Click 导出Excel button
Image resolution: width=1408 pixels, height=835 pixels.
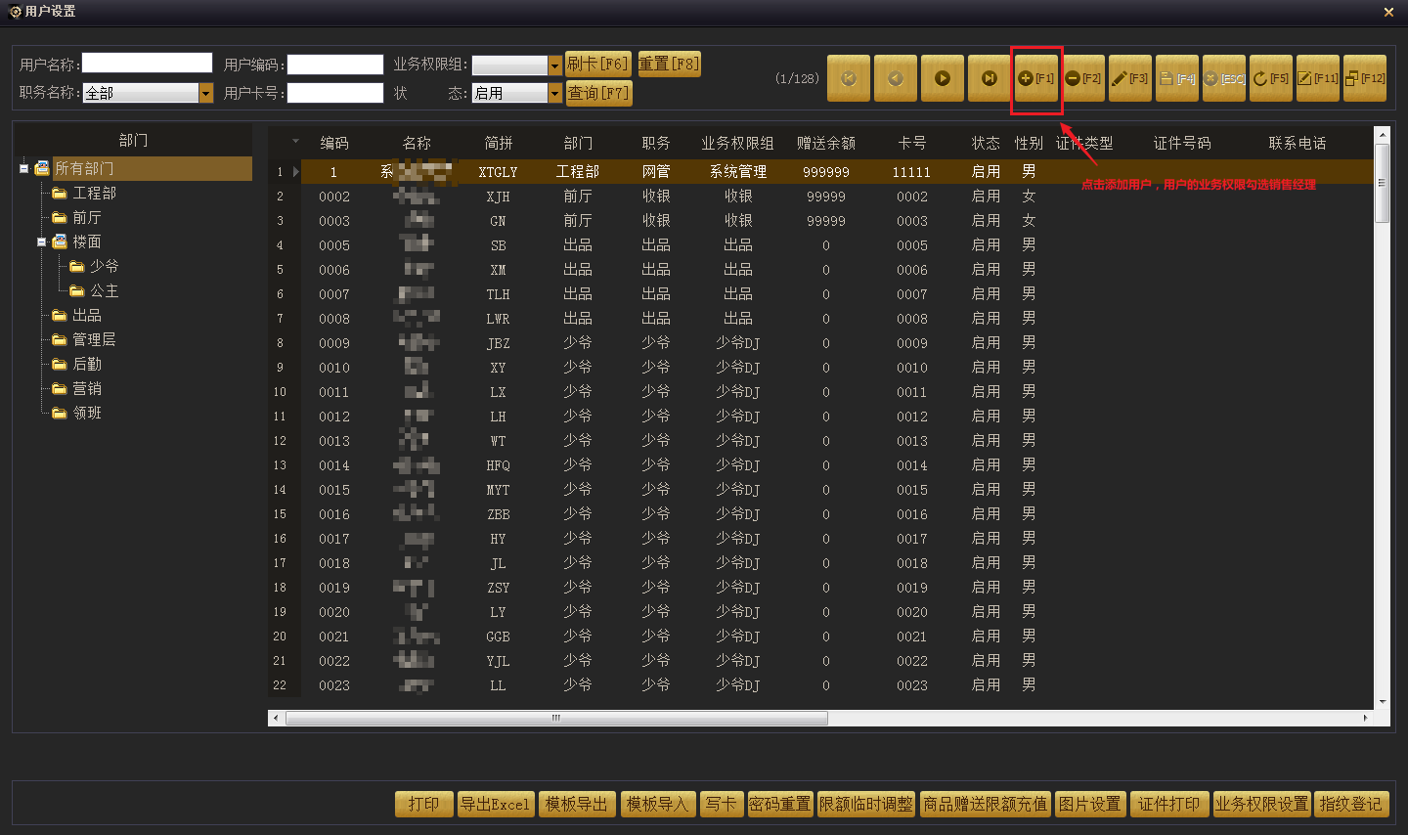[496, 804]
